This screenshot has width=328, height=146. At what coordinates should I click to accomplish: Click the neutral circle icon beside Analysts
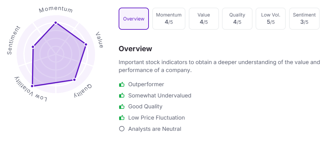[x=122, y=129]
